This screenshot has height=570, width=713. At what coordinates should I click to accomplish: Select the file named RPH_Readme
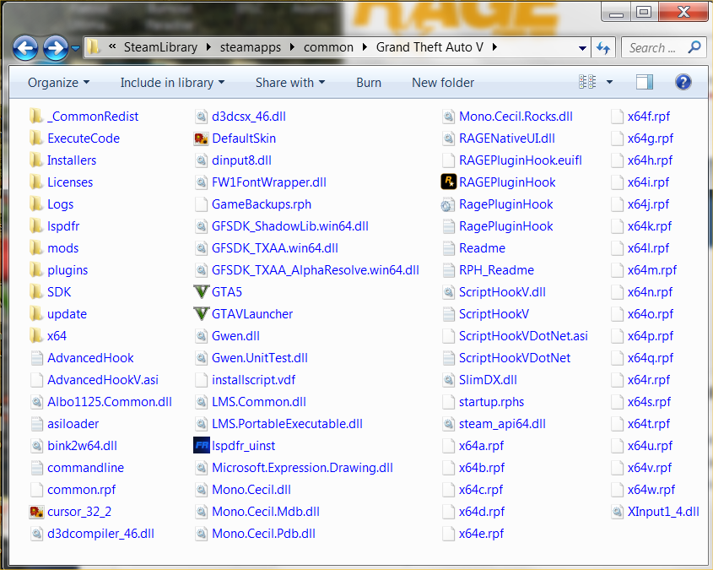tap(496, 269)
